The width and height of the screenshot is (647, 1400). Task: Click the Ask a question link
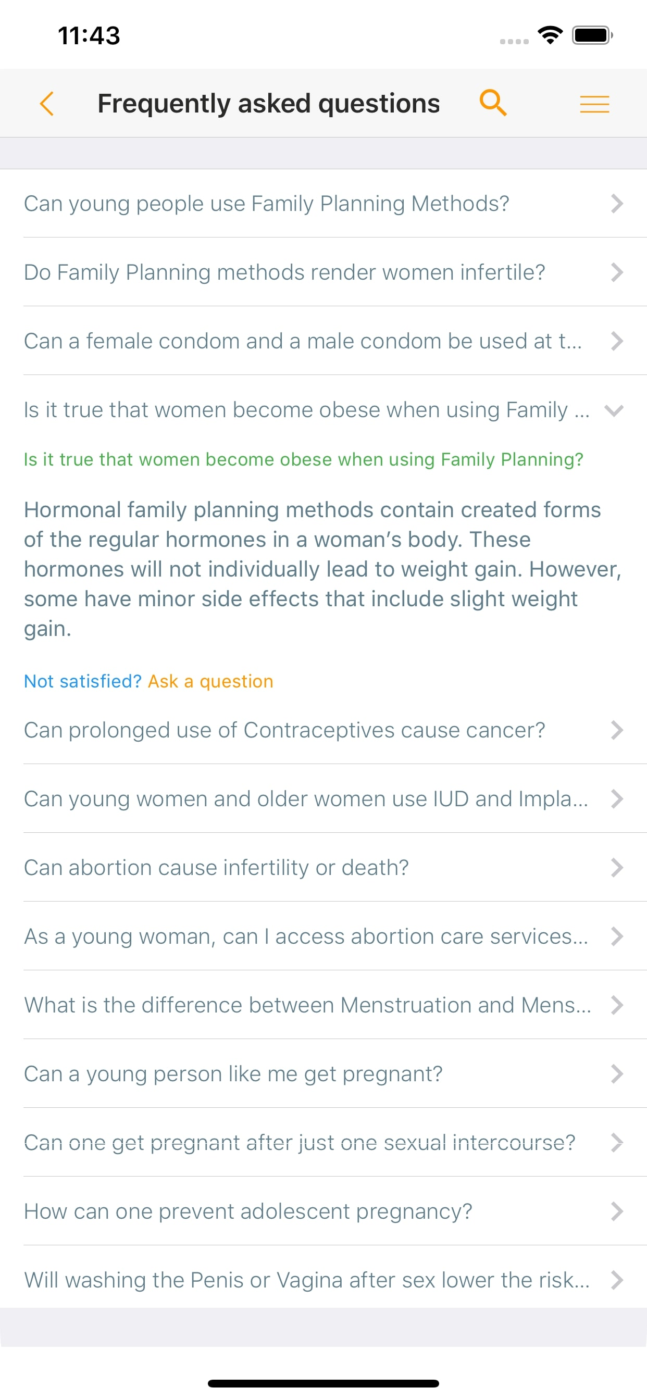coord(210,681)
